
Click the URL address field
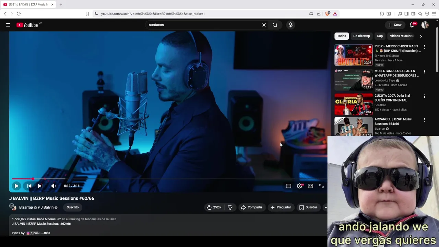point(202,14)
